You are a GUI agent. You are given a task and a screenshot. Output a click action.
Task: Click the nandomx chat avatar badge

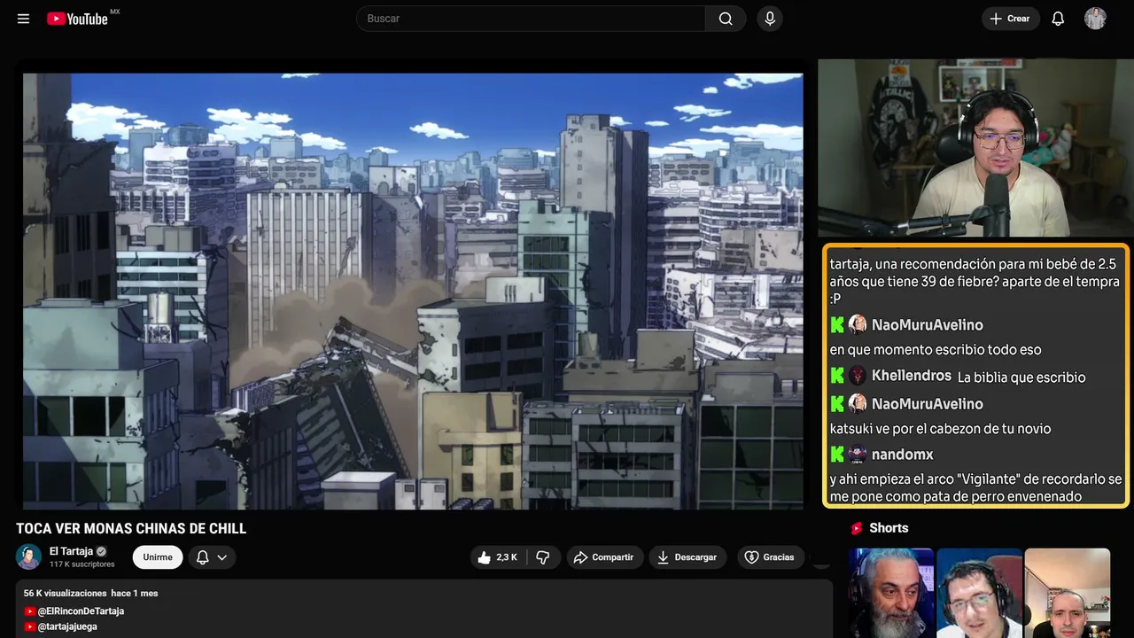(x=858, y=455)
